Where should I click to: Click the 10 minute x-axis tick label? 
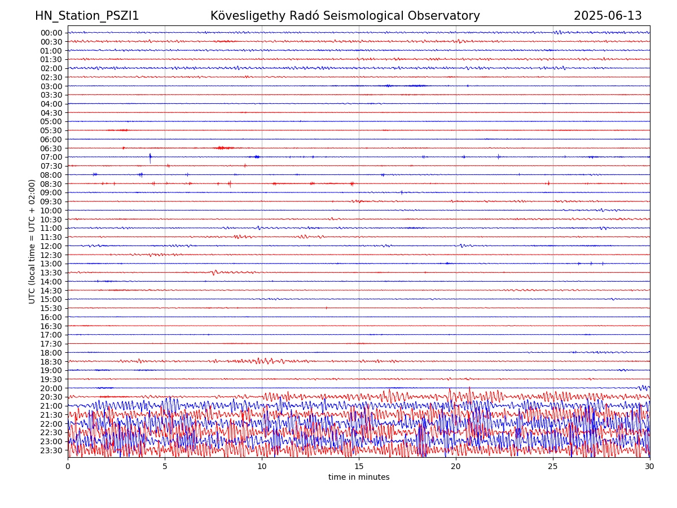pos(262,467)
